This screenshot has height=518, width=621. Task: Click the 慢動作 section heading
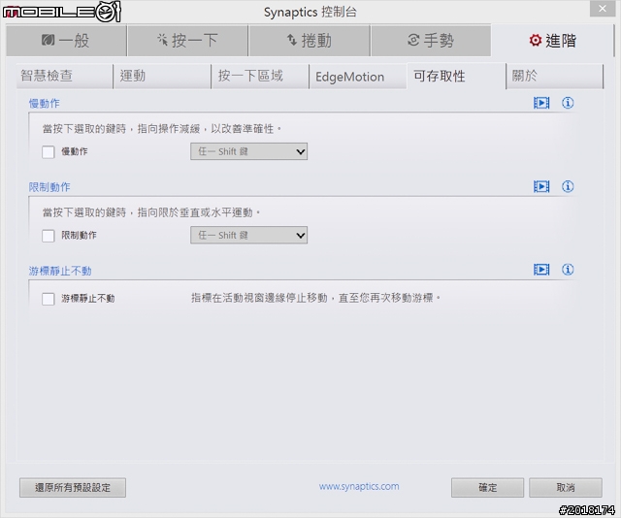(44, 104)
